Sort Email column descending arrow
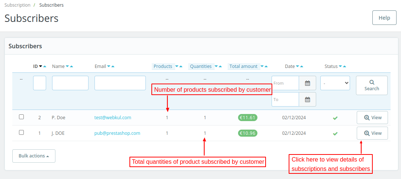The image size is (401, 179). click(x=109, y=66)
